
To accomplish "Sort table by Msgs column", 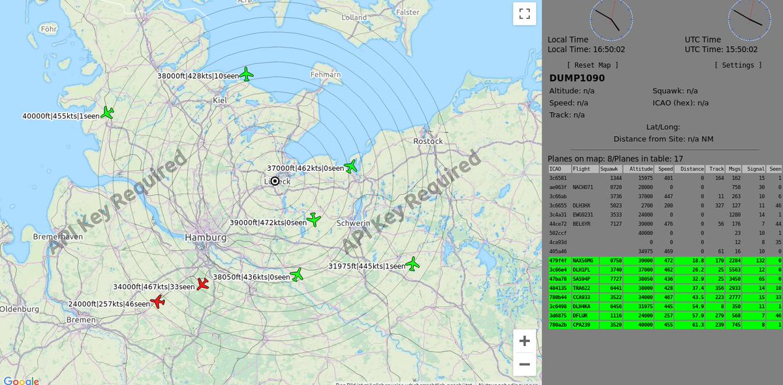I will tap(734, 169).
